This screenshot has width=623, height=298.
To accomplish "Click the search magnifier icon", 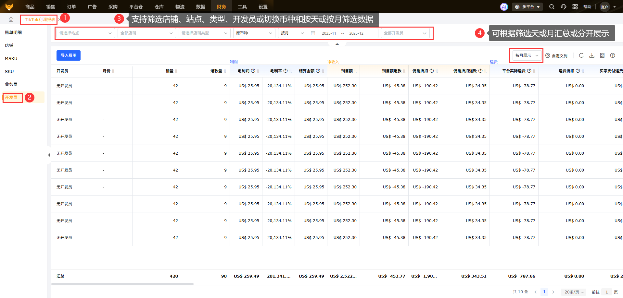I will (x=552, y=7).
